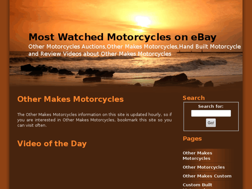Open the Other Motorcycles page link
The image size is (252, 189).
pos(203,167)
